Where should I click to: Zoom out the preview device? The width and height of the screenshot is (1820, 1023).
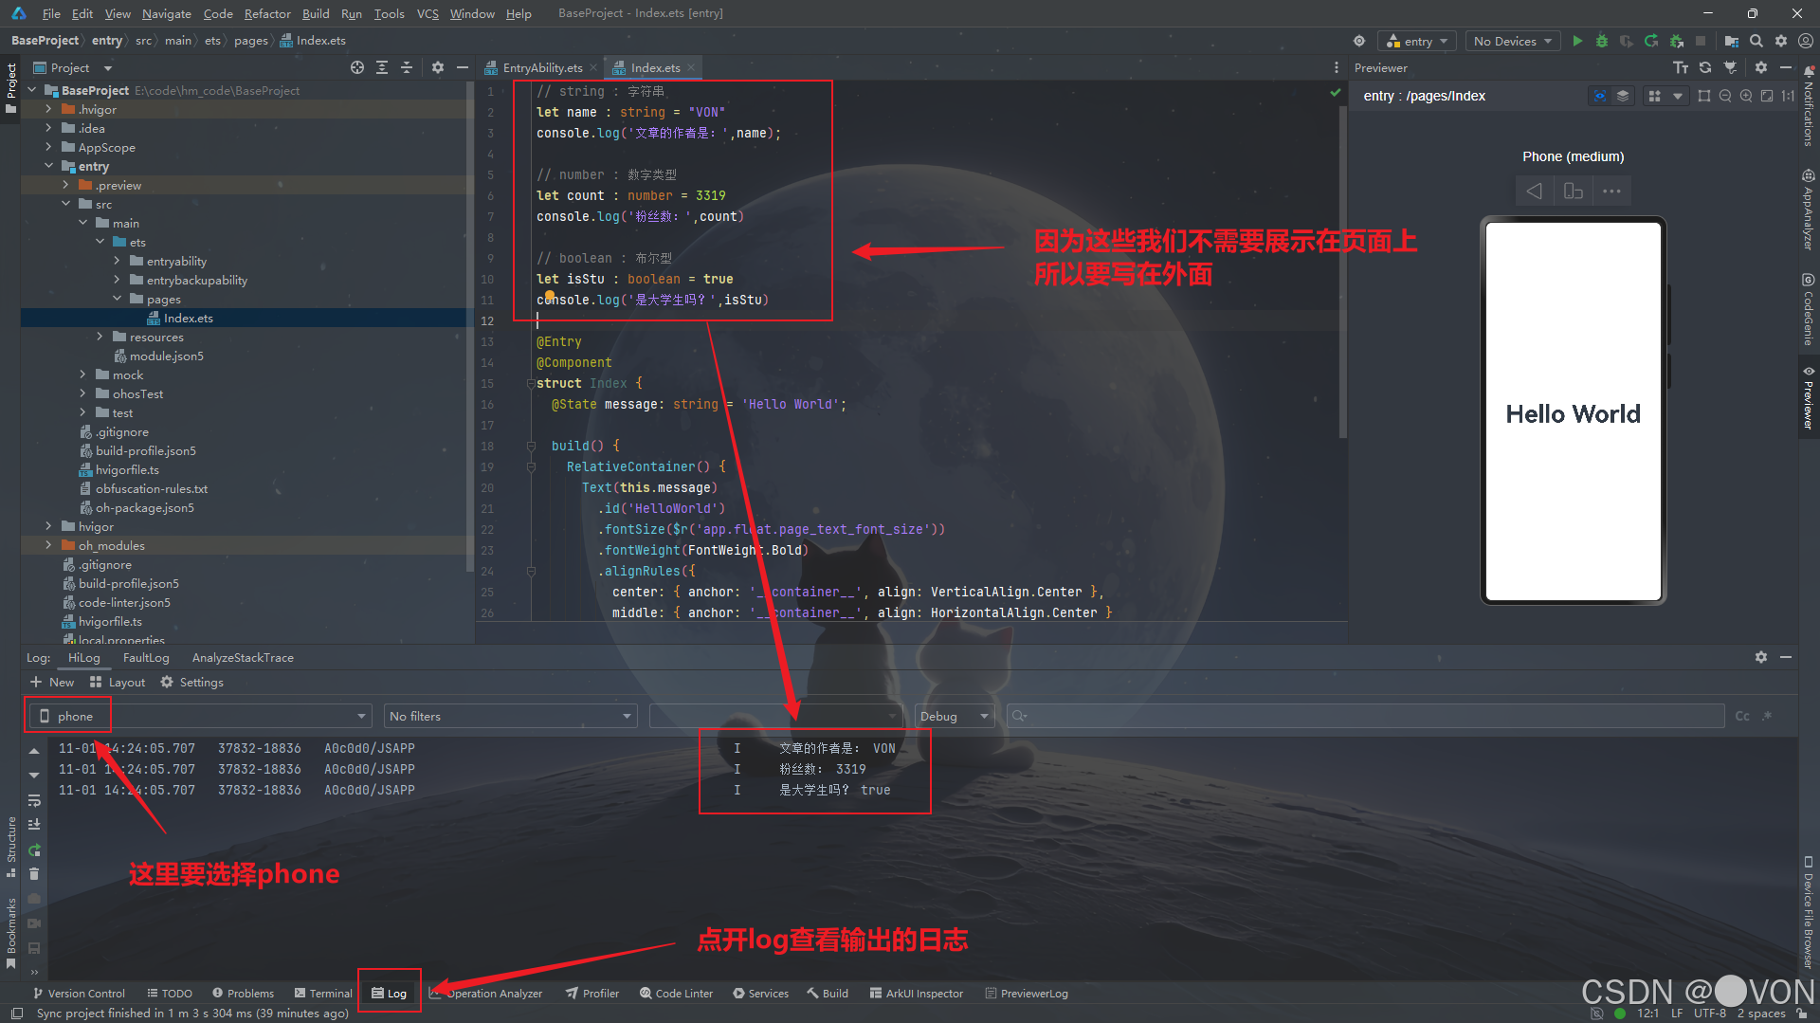click(x=1725, y=96)
